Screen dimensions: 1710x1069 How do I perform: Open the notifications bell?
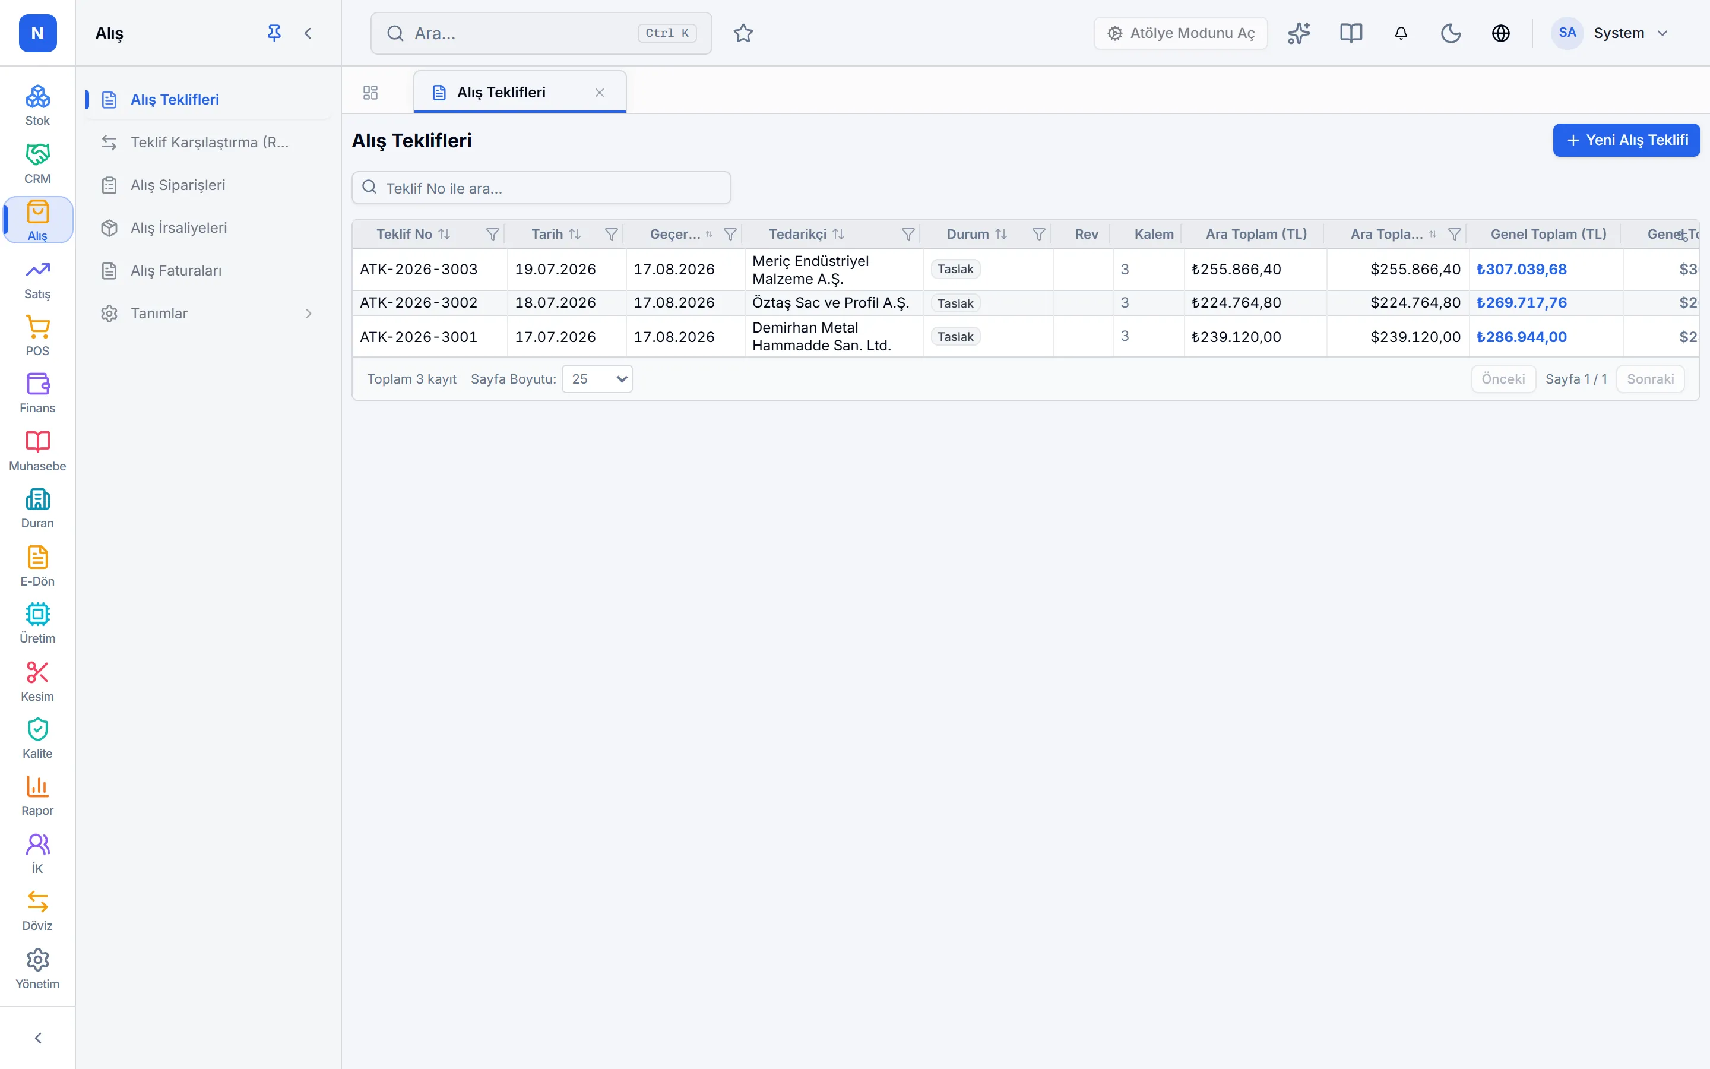(x=1401, y=33)
